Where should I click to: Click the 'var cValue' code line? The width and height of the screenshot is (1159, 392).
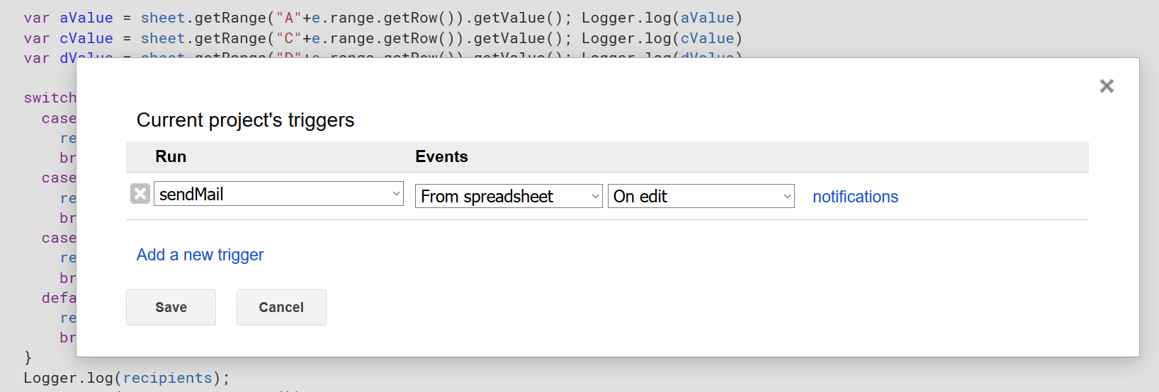coord(383,38)
